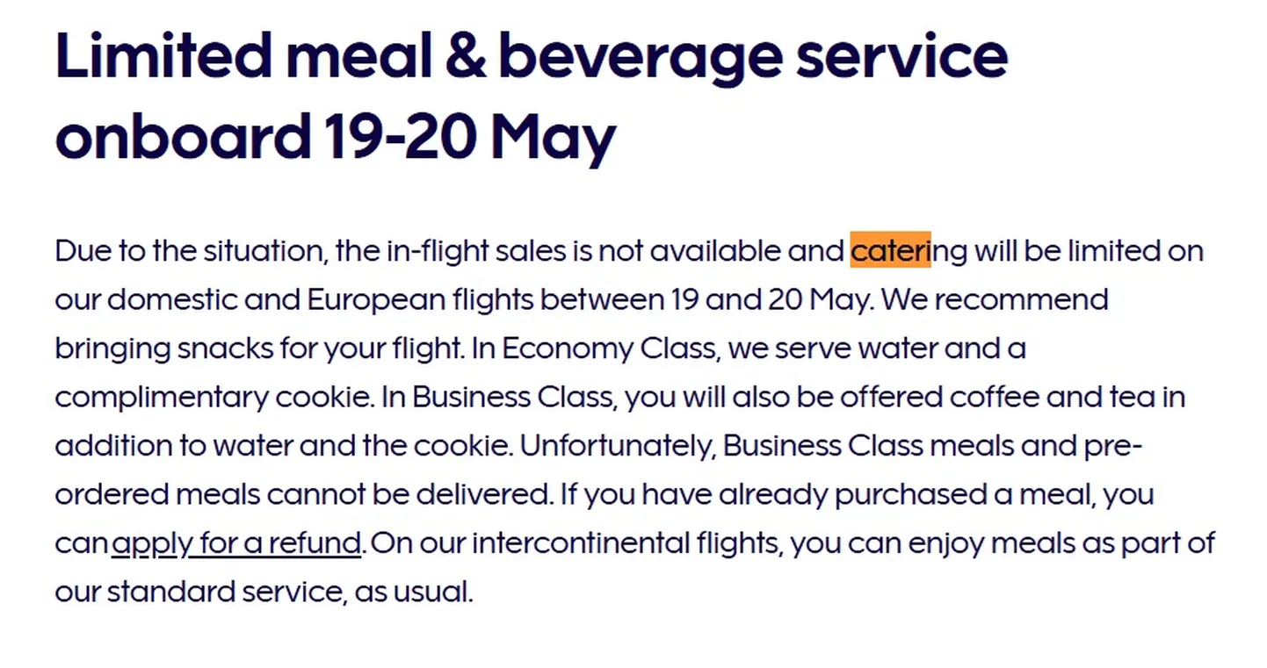The height and width of the screenshot is (668, 1267).
Task: Click 'Business Class' before 'you will also'
Action: 515,398
